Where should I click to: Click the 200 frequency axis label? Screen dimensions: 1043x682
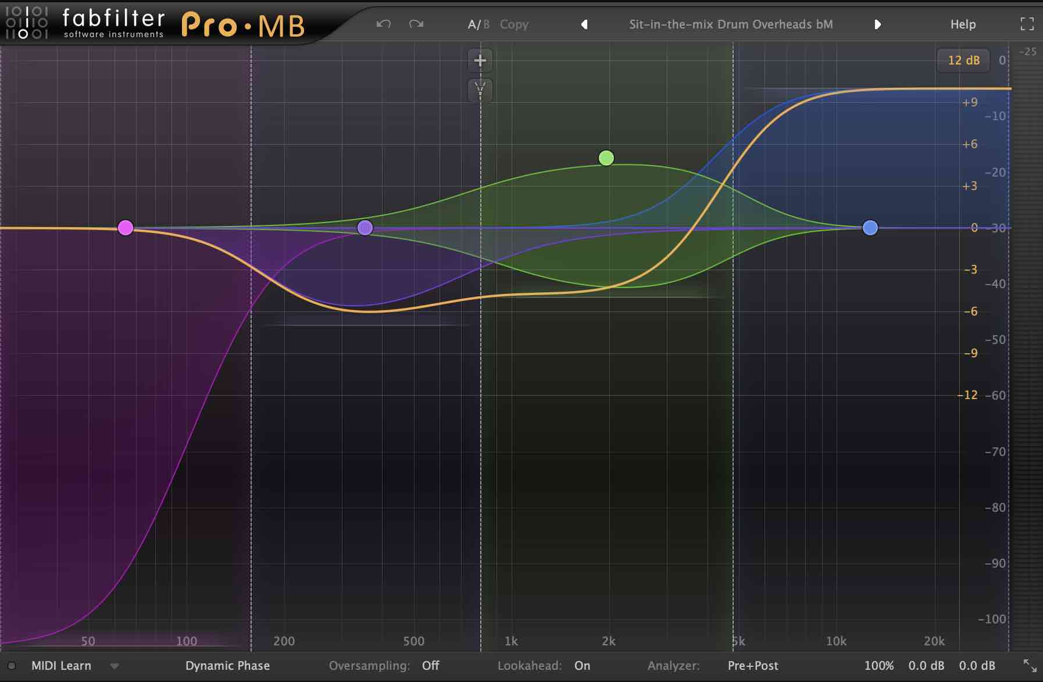pyautogui.click(x=284, y=641)
